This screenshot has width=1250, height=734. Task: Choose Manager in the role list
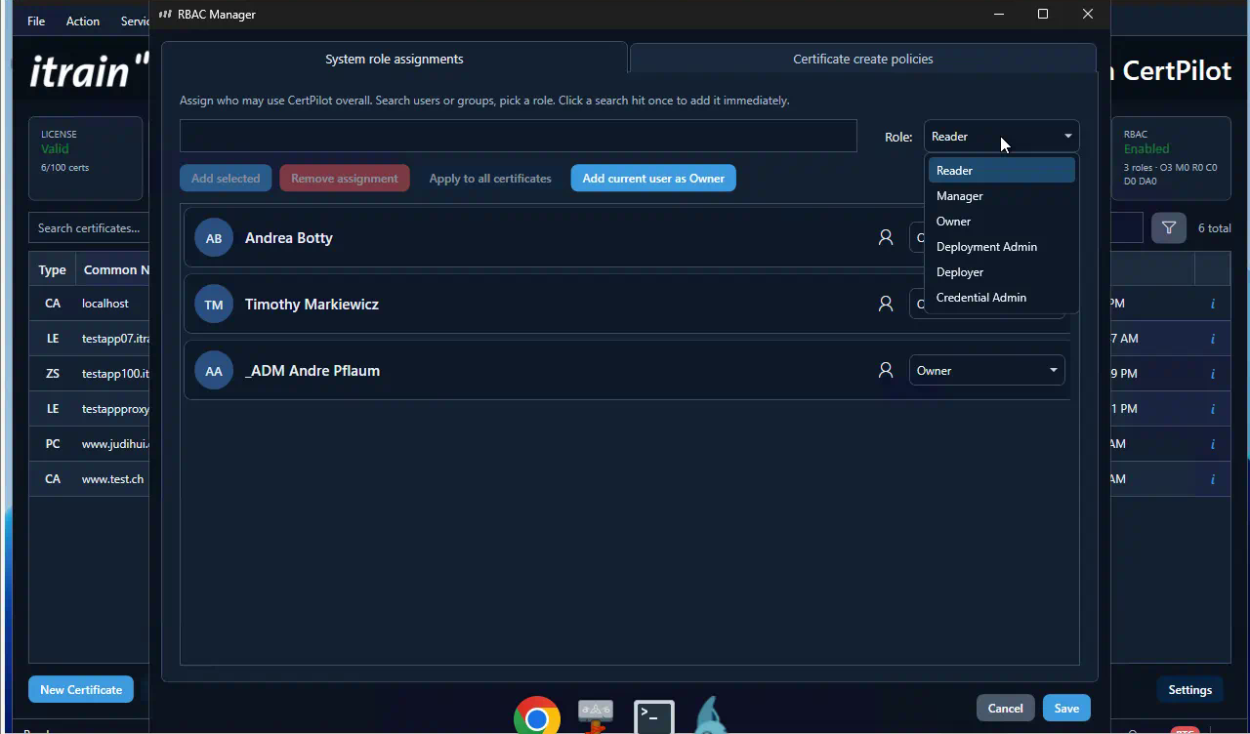1001,195
